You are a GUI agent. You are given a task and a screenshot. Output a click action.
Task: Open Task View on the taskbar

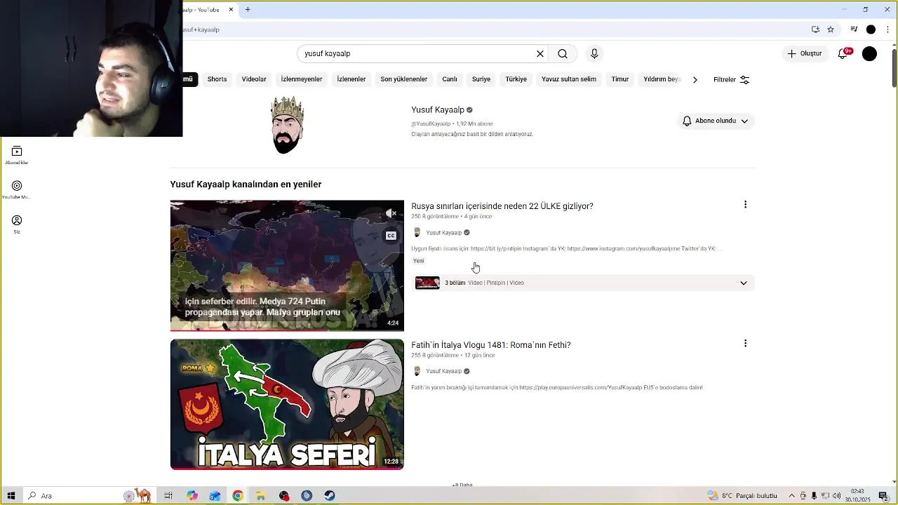(x=168, y=496)
